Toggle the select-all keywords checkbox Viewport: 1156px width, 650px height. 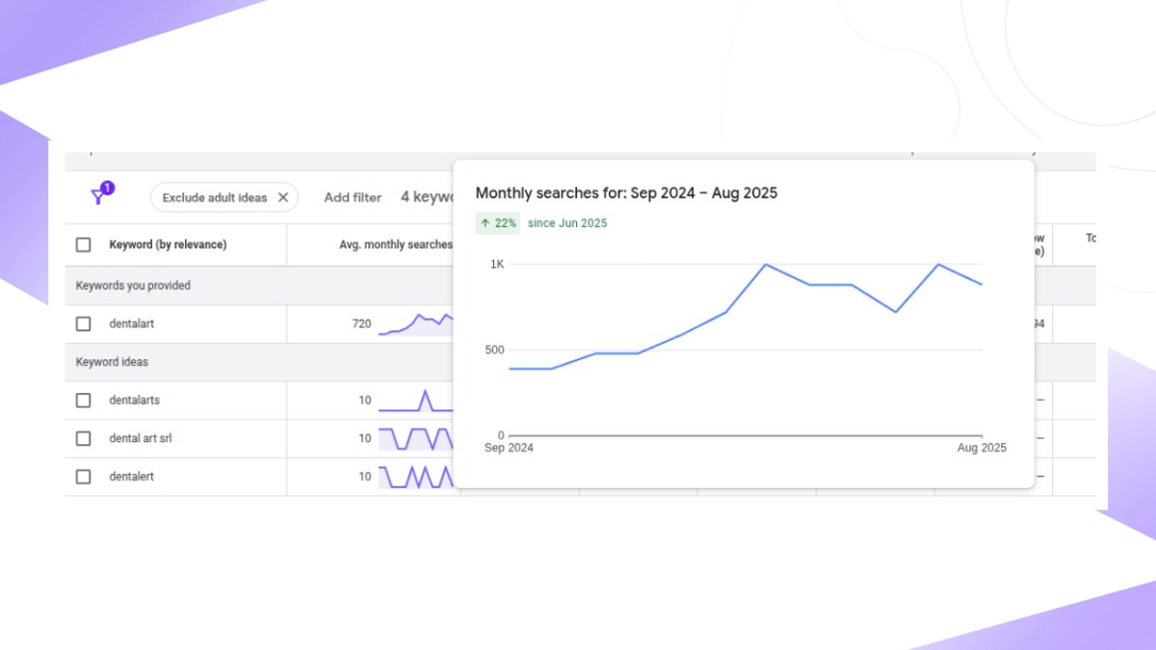pyautogui.click(x=84, y=245)
